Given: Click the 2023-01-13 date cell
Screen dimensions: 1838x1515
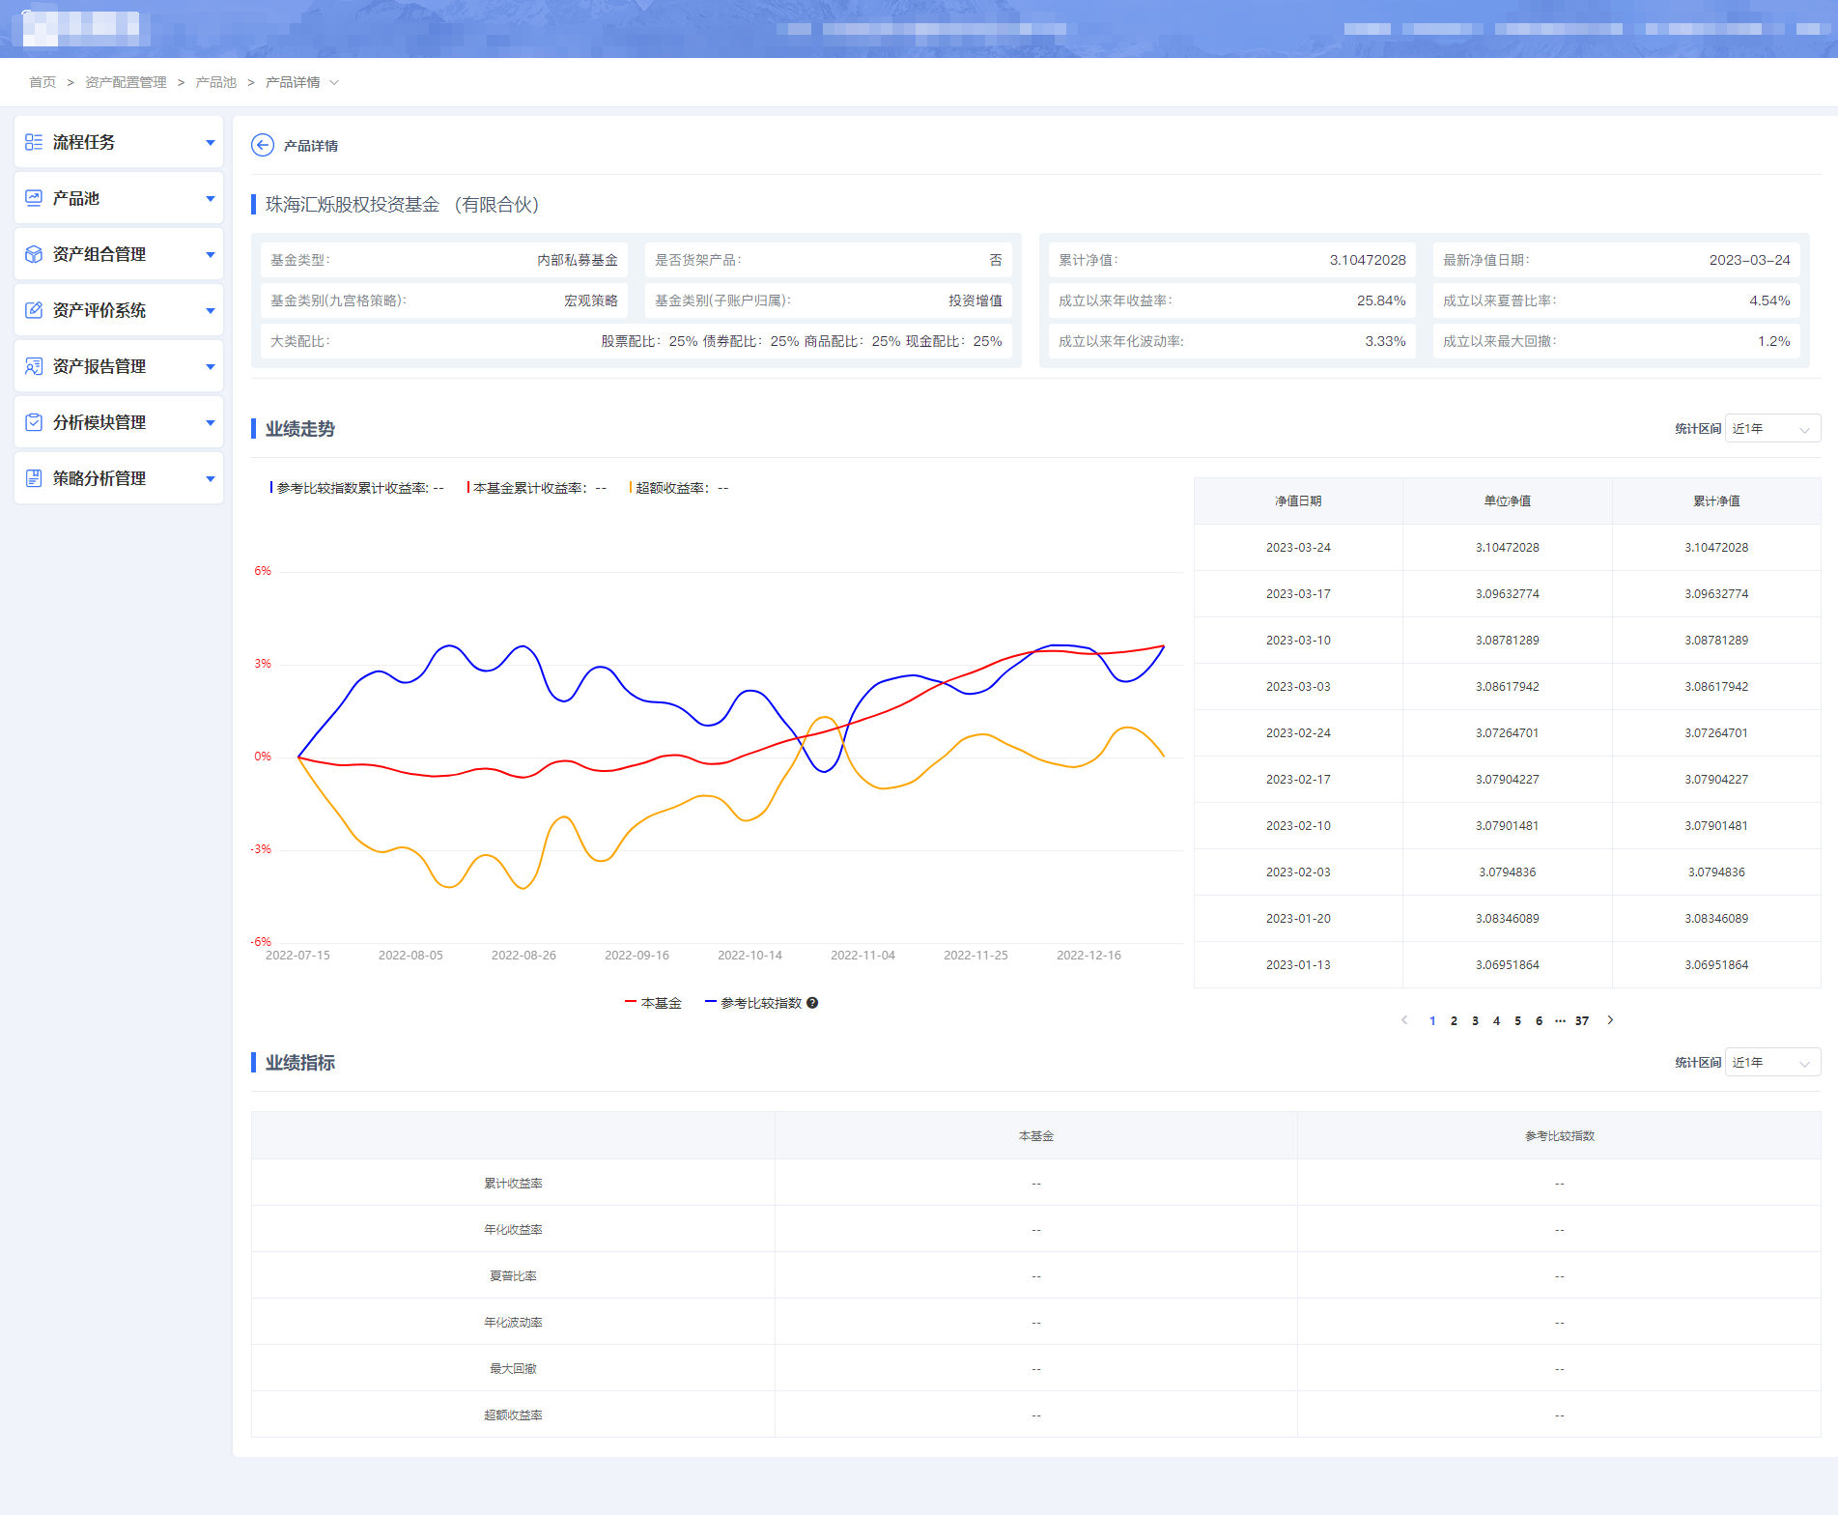Looking at the screenshot, I should [1298, 965].
